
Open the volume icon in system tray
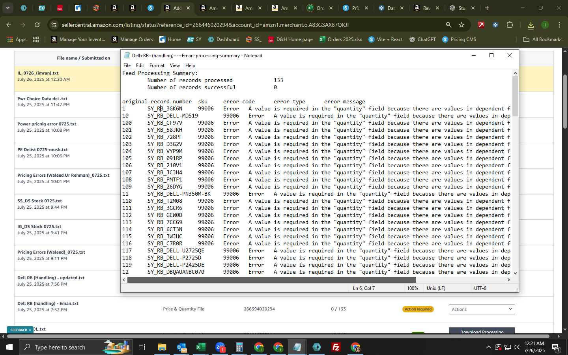tap(517, 347)
